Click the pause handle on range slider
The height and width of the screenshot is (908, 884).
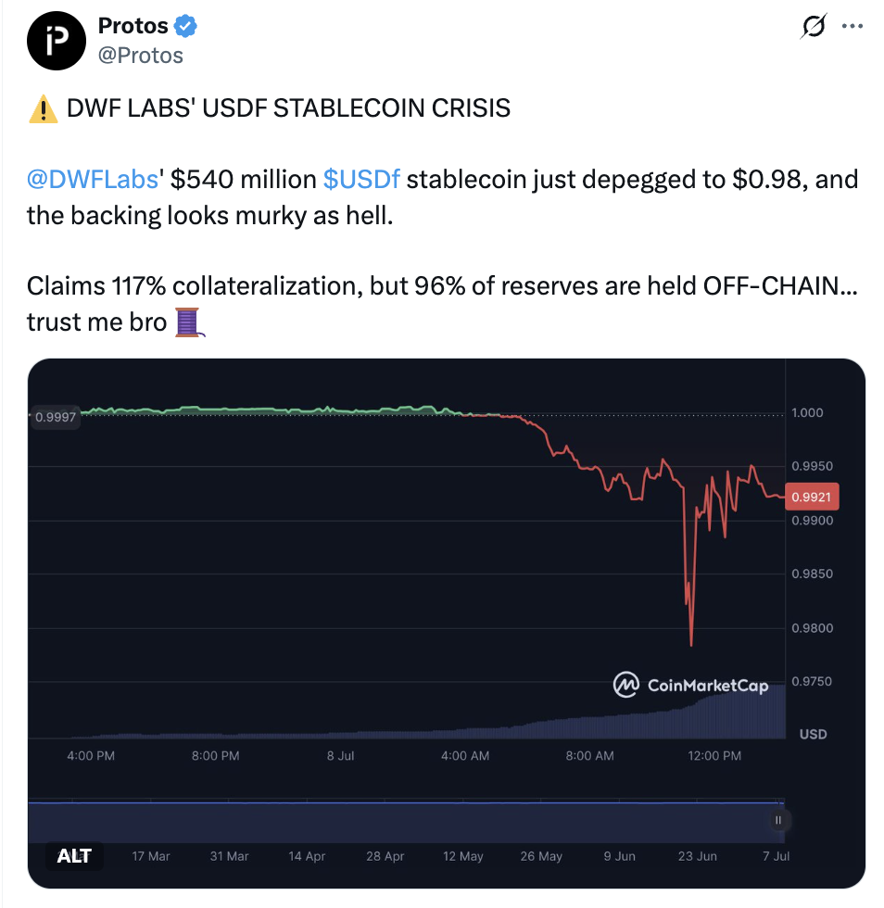tap(778, 820)
